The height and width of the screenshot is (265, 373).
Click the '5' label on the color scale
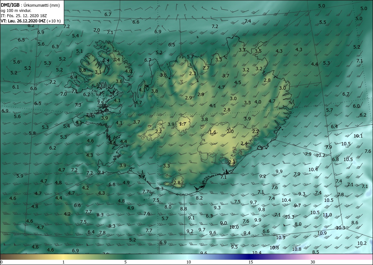tap(125, 262)
